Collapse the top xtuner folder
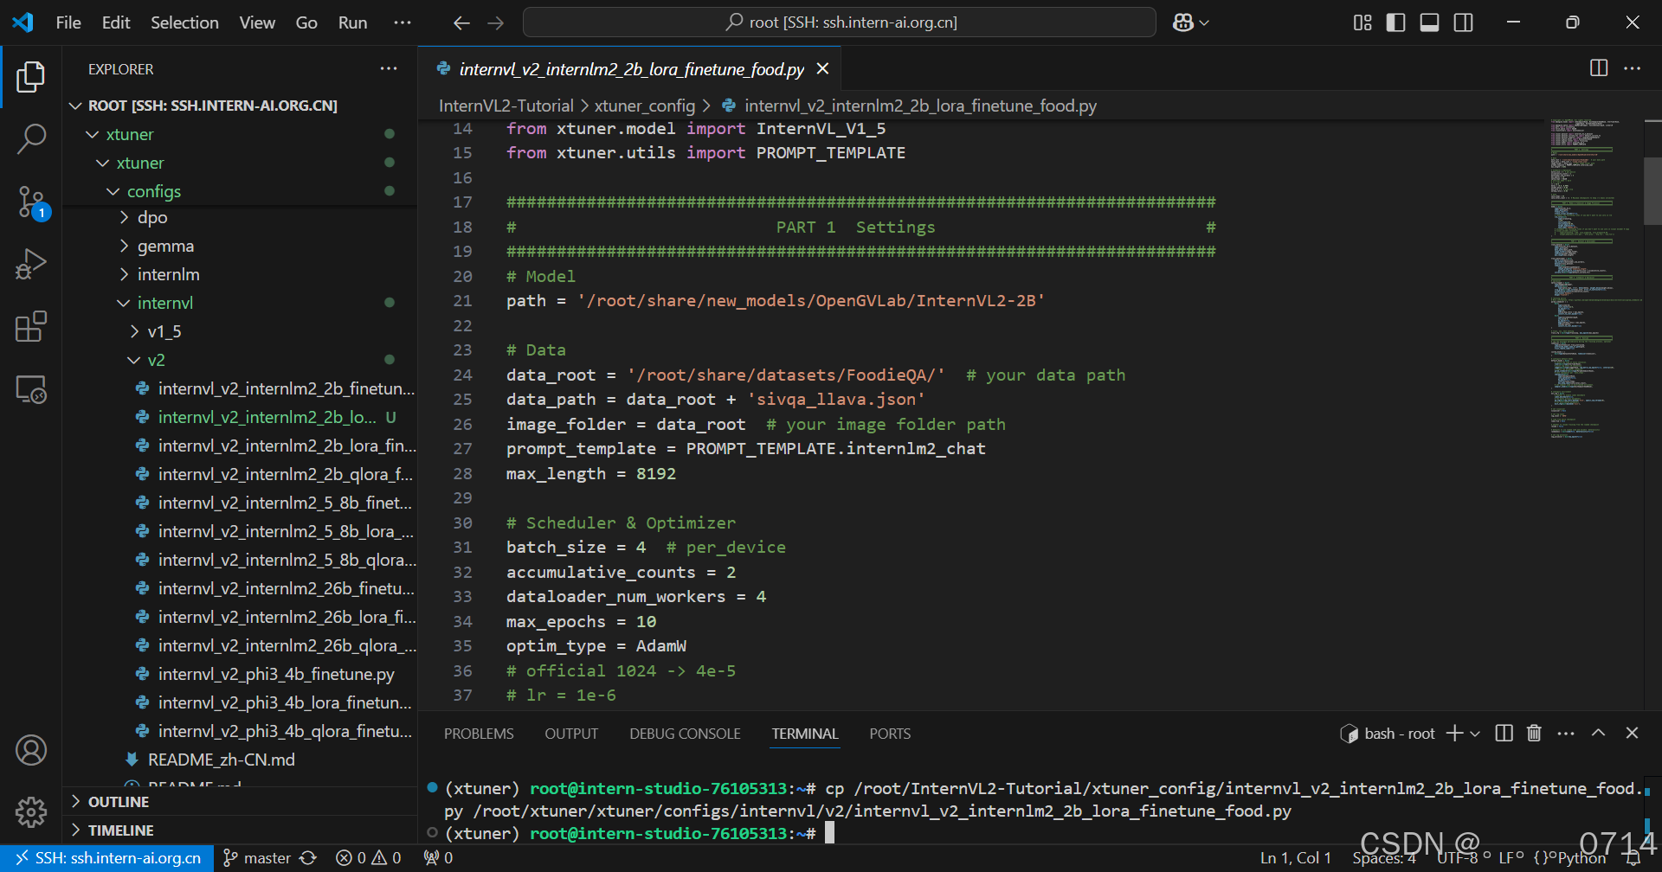 coord(93,134)
